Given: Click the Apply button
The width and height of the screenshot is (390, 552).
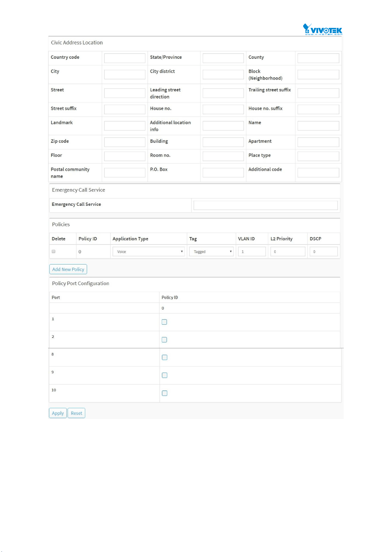Looking at the screenshot, I should tap(58, 413).
